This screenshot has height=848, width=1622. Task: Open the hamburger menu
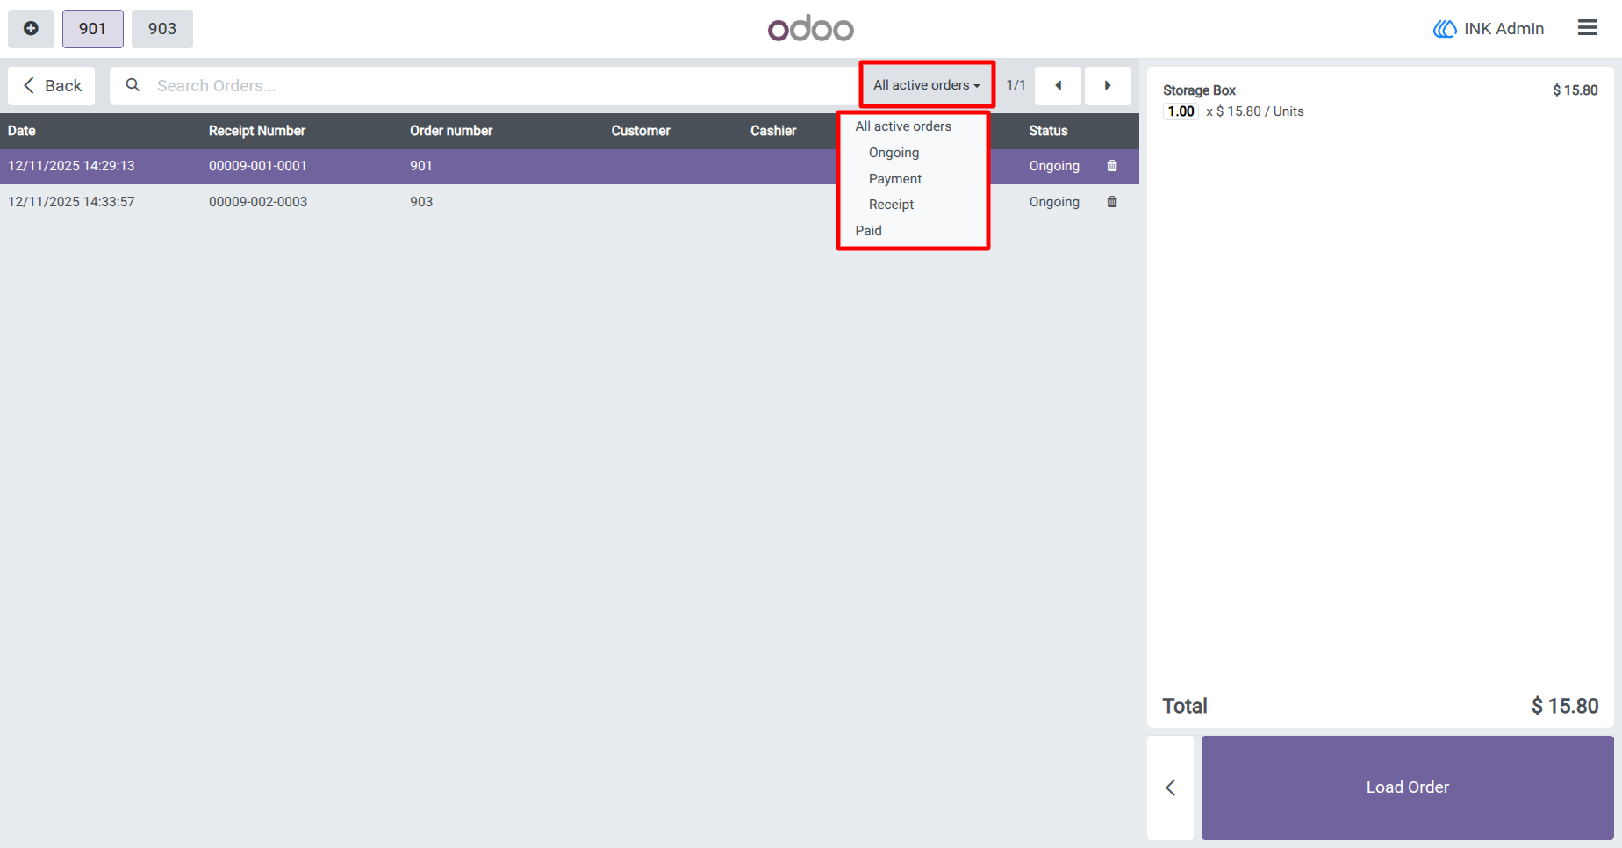[1587, 28]
